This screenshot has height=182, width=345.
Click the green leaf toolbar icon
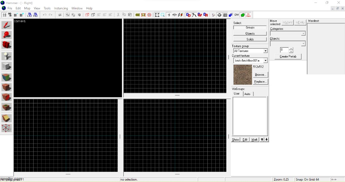pyautogui.click(x=243, y=15)
